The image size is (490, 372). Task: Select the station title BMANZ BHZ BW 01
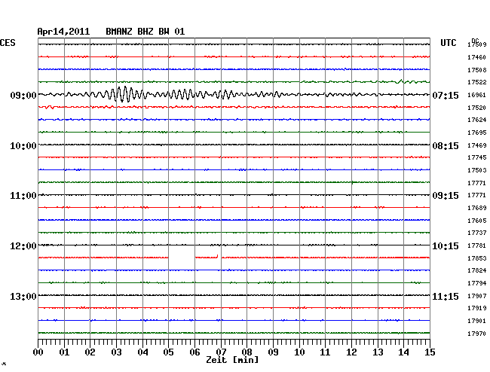tap(145, 32)
